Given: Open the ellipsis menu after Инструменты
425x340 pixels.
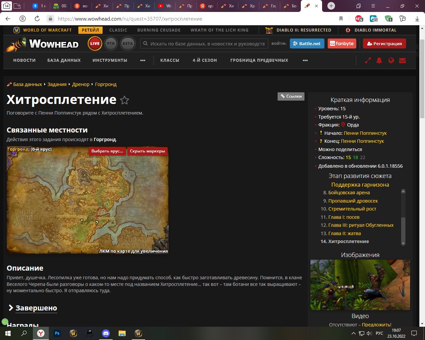Looking at the screenshot, I should [x=143, y=60].
